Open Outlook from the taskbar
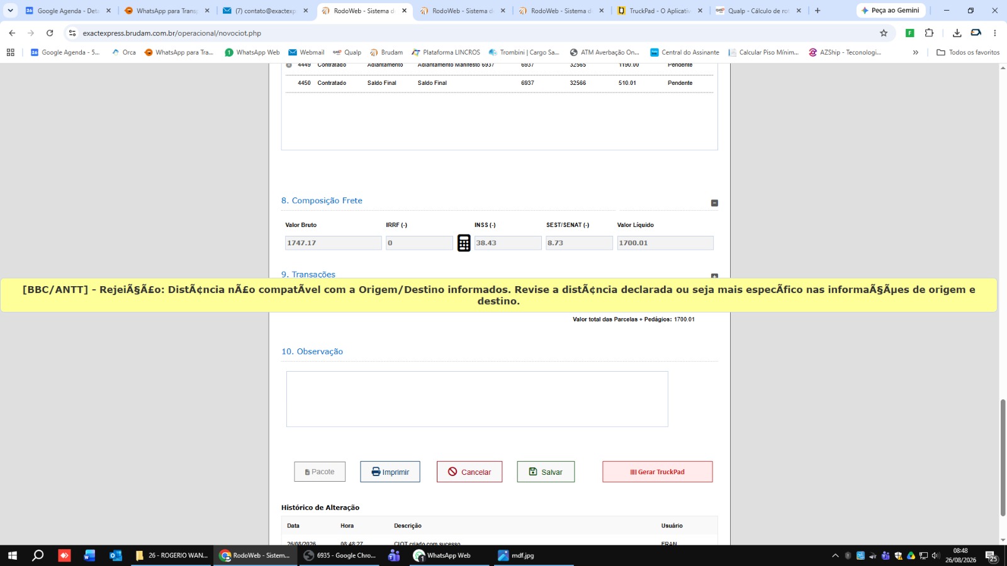The image size is (1007, 566). (115, 555)
